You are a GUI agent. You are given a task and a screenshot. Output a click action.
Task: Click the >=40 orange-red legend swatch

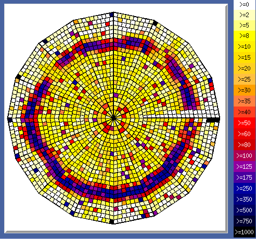click(x=245, y=112)
